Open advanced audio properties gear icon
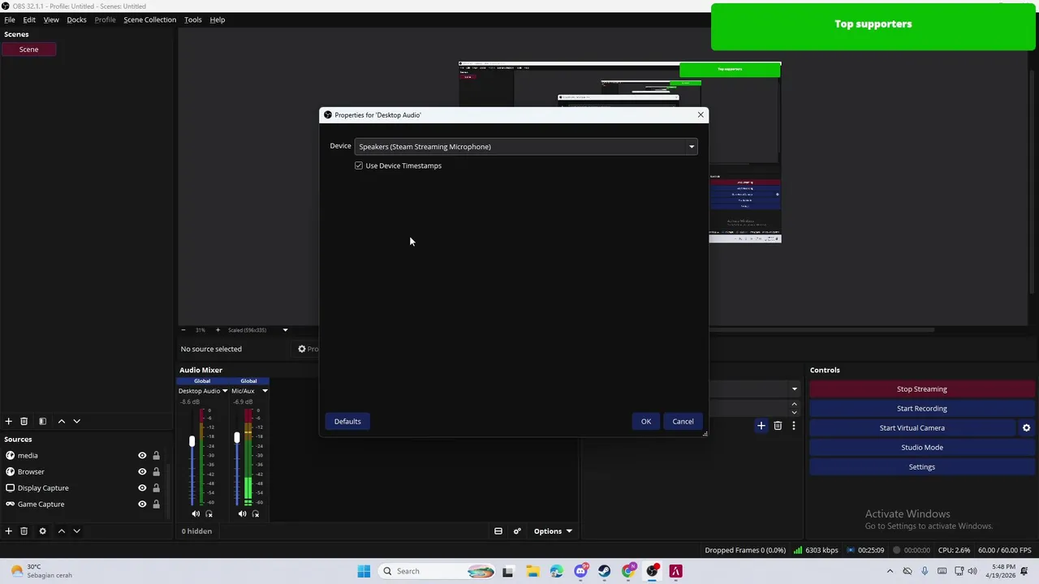Viewport: 1039px width, 584px height. point(517,531)
